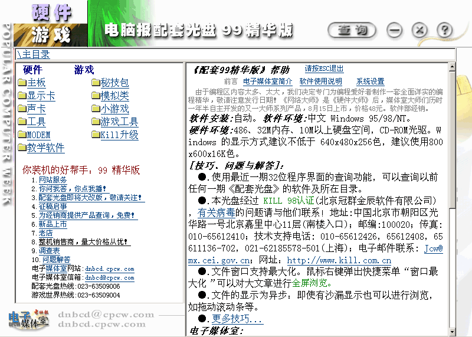Open the 显示卡 category link
The image size is (472, 337).
41,96
